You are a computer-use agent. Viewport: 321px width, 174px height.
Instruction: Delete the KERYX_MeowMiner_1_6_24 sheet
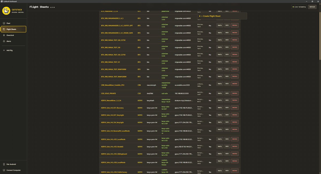235,100
